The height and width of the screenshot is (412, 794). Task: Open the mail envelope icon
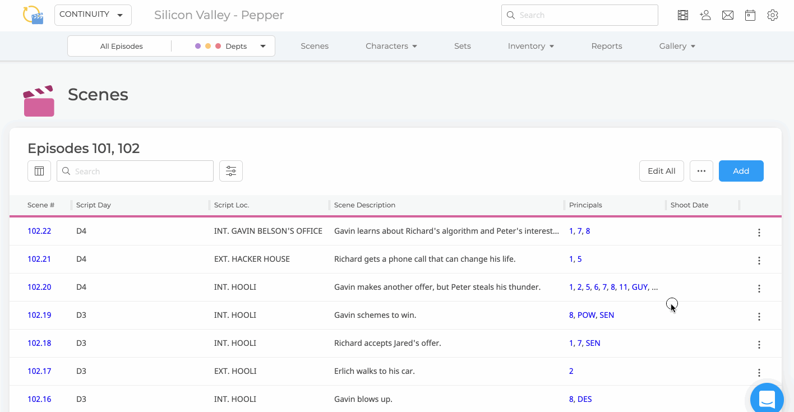[728, 15]
